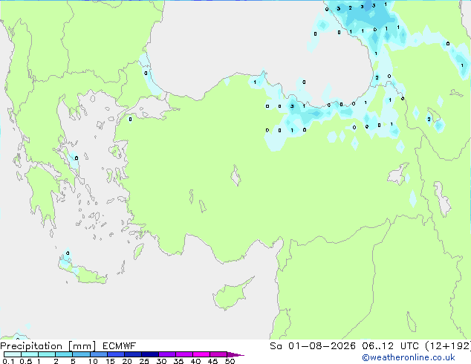Click the 'Sa' weekday abbreviation
The height and width of the screenshot is (364, 471).
pos(276,346)
